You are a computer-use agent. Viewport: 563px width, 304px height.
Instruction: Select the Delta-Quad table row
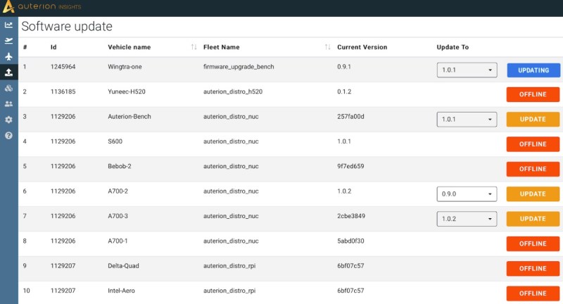[x=291, y=269]
